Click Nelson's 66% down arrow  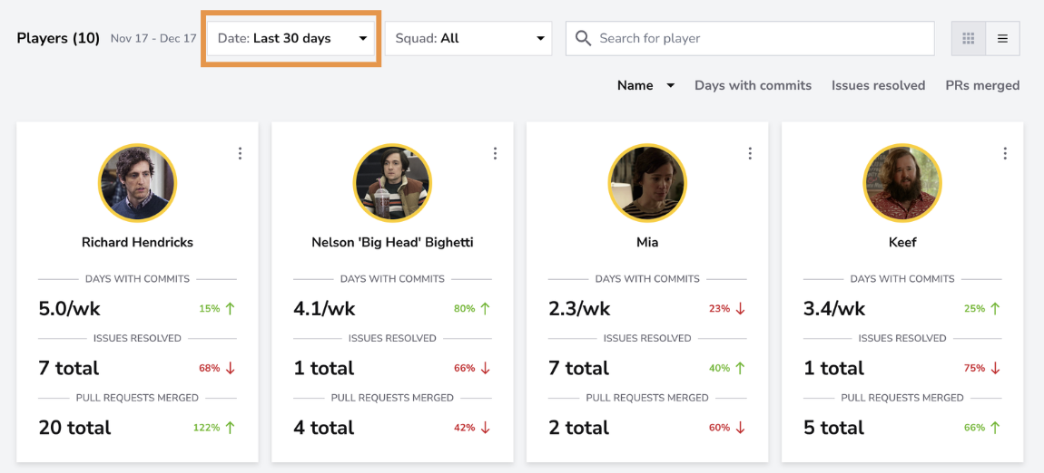point(485,368)
